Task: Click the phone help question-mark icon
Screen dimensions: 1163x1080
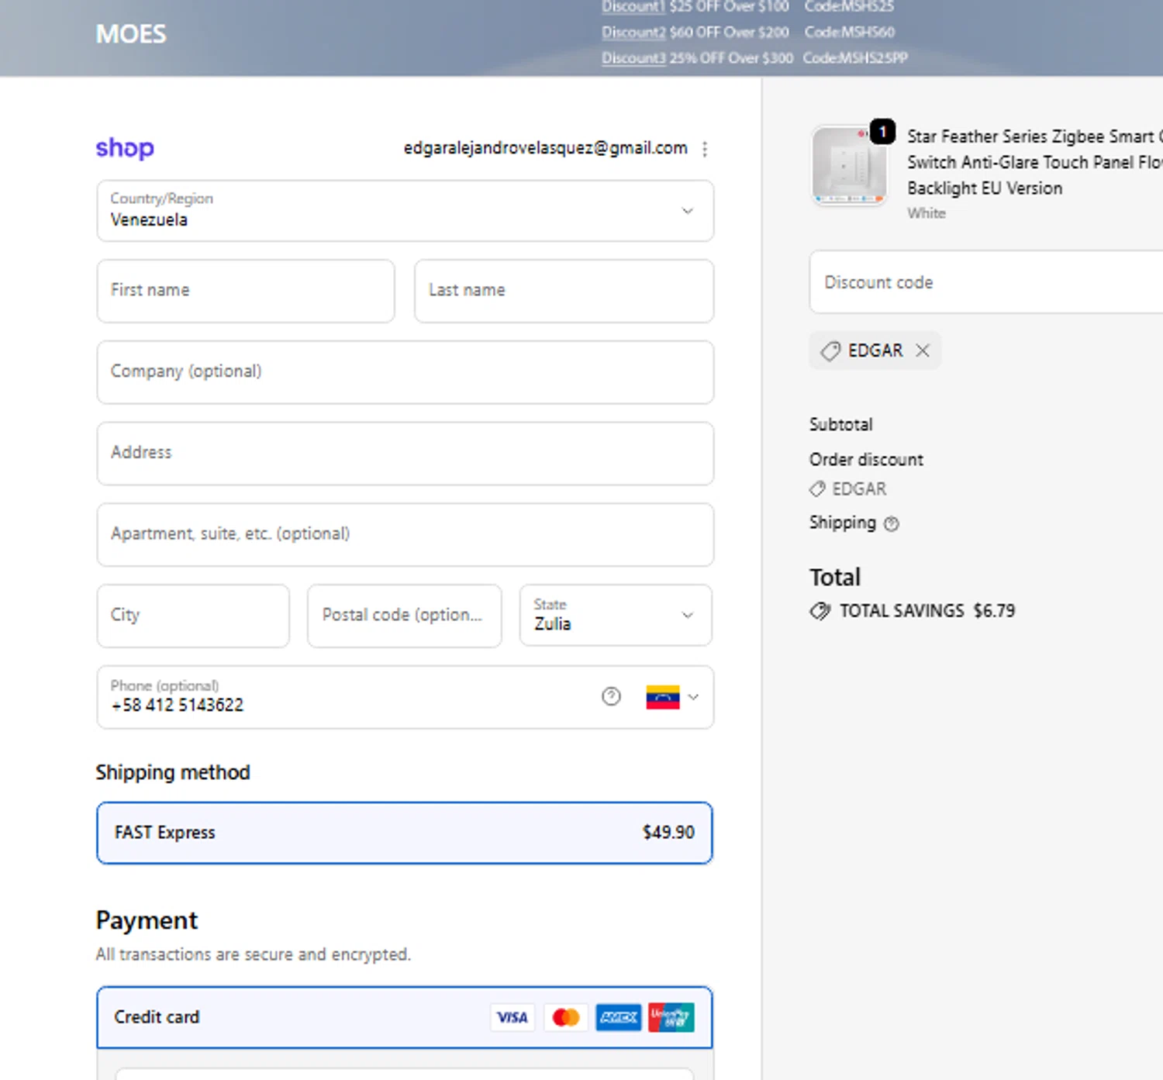Action: coord(611,697)
